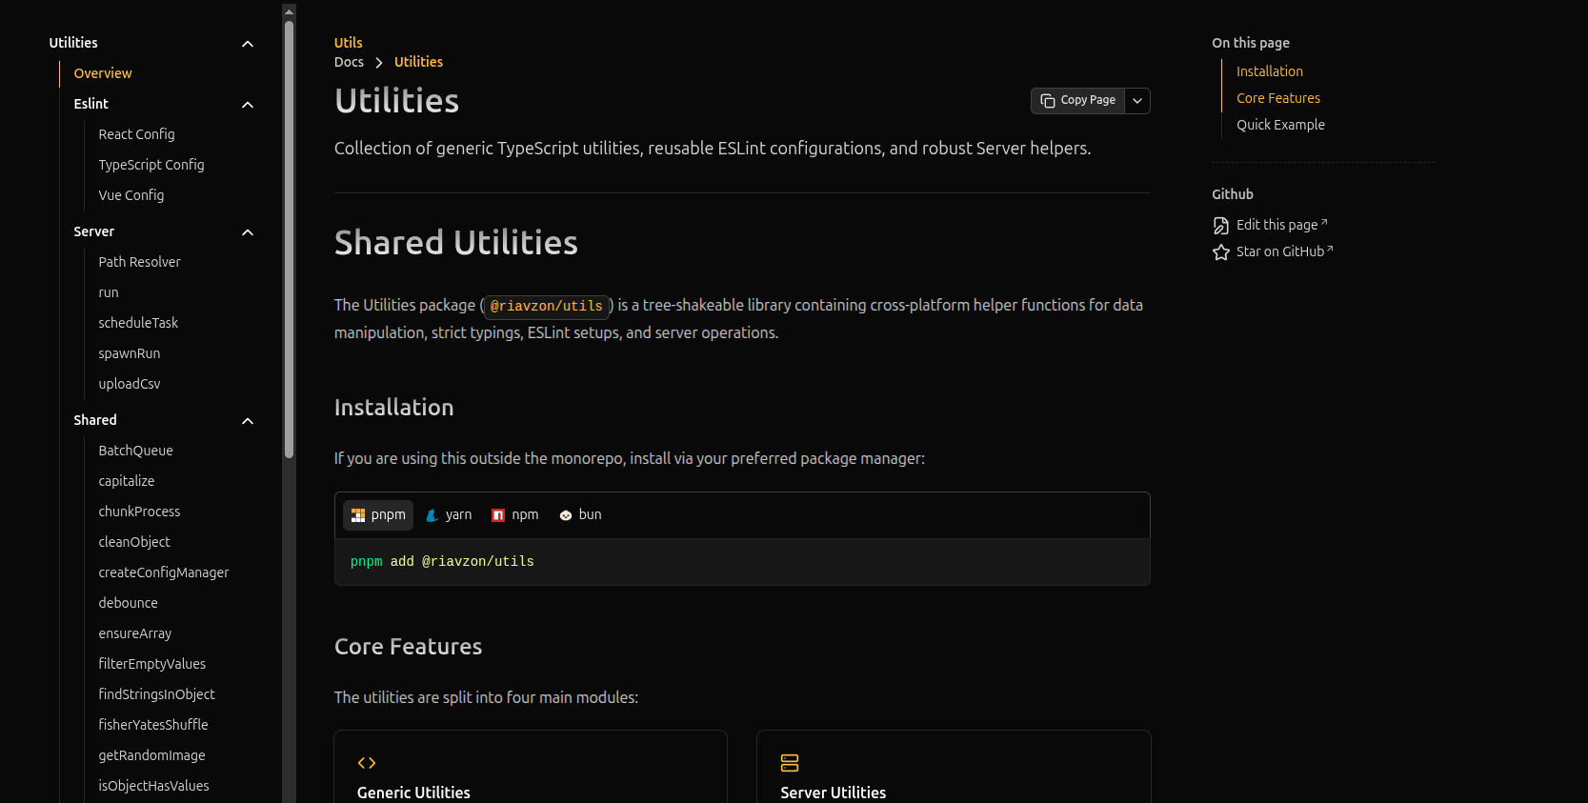The image size is (1588, 803).
Task: Click the Edit this page document icon
Action: point(1220,226)
